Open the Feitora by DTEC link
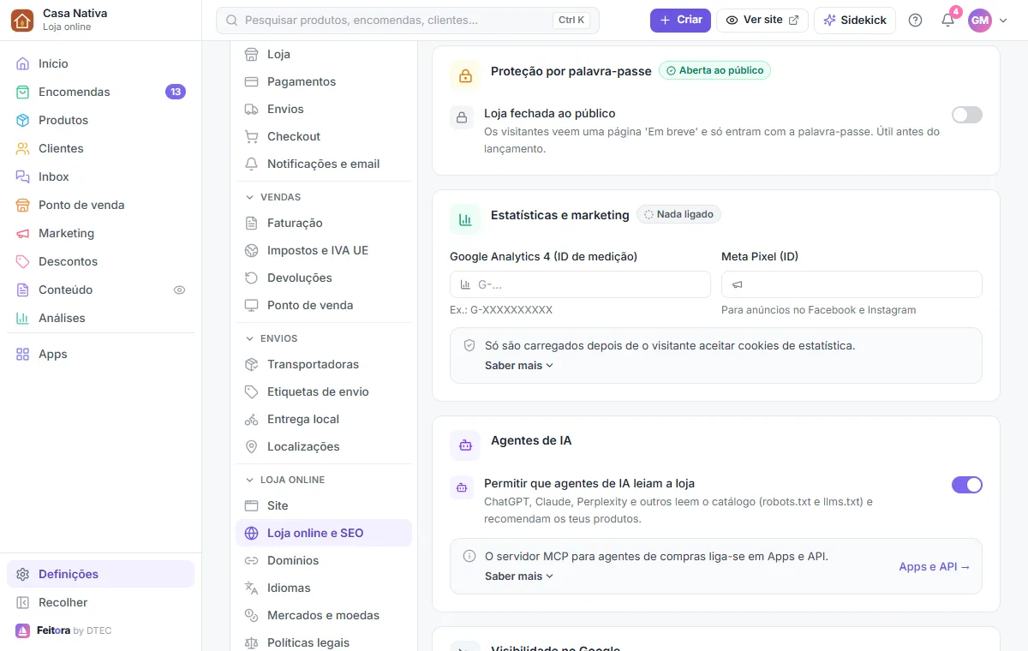The image size is (1028, 651). 64,630
